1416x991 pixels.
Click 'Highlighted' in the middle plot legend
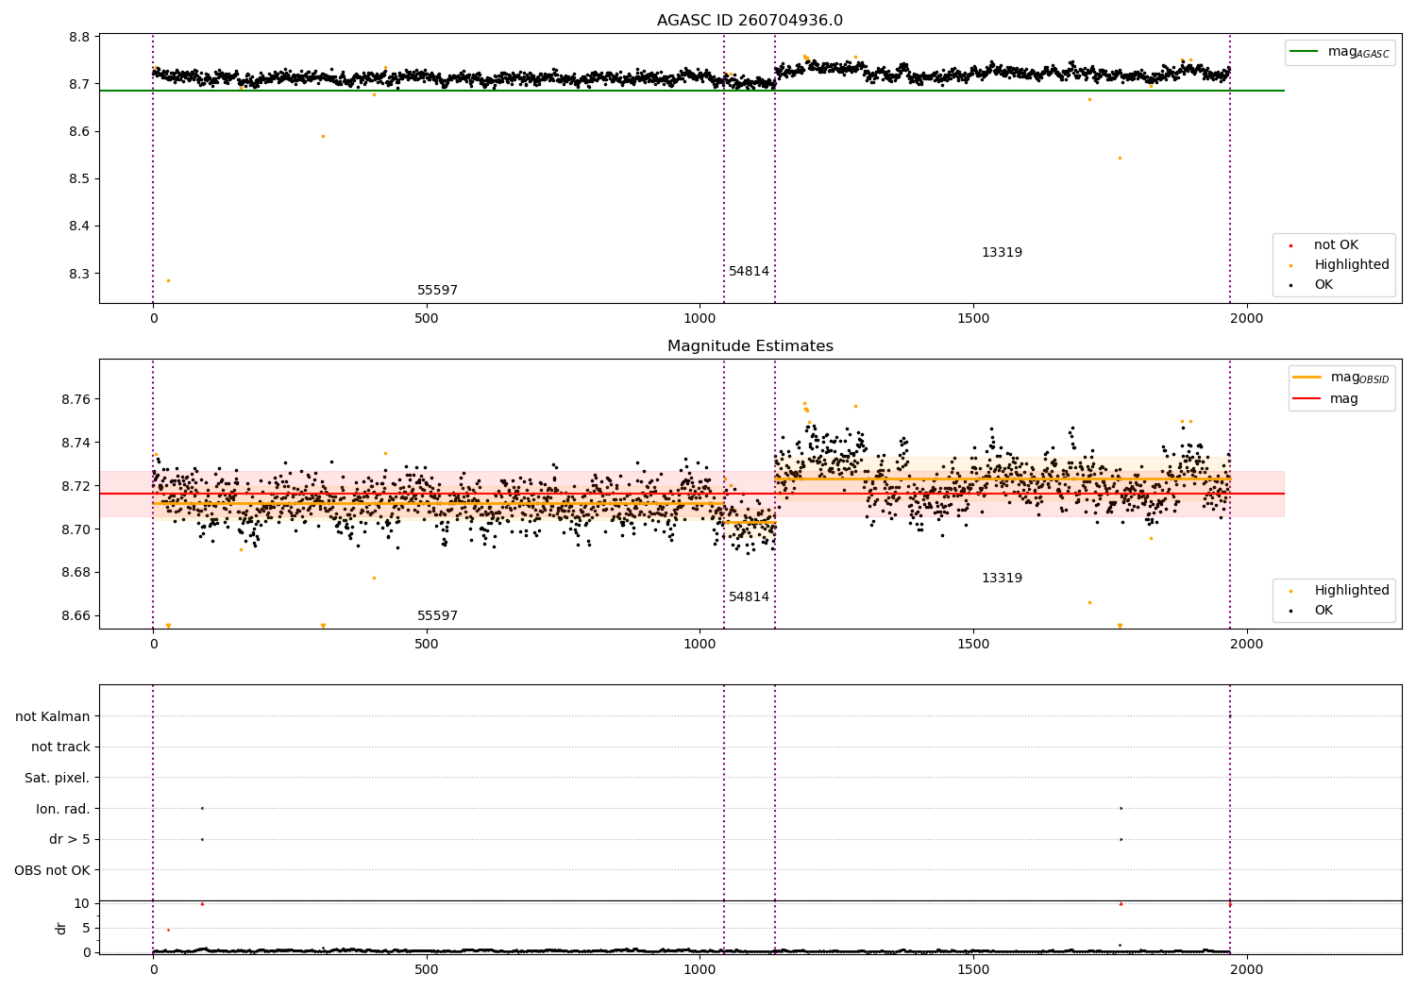[1340, 591]
